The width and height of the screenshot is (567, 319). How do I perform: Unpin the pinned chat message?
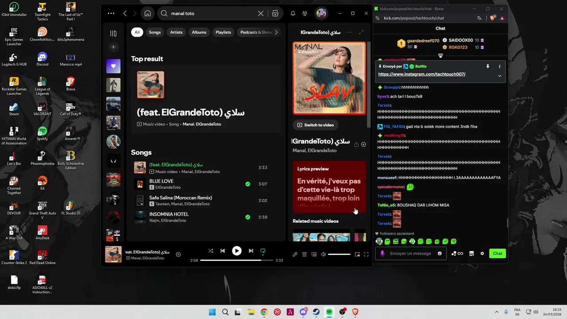(x=488, y=66)
